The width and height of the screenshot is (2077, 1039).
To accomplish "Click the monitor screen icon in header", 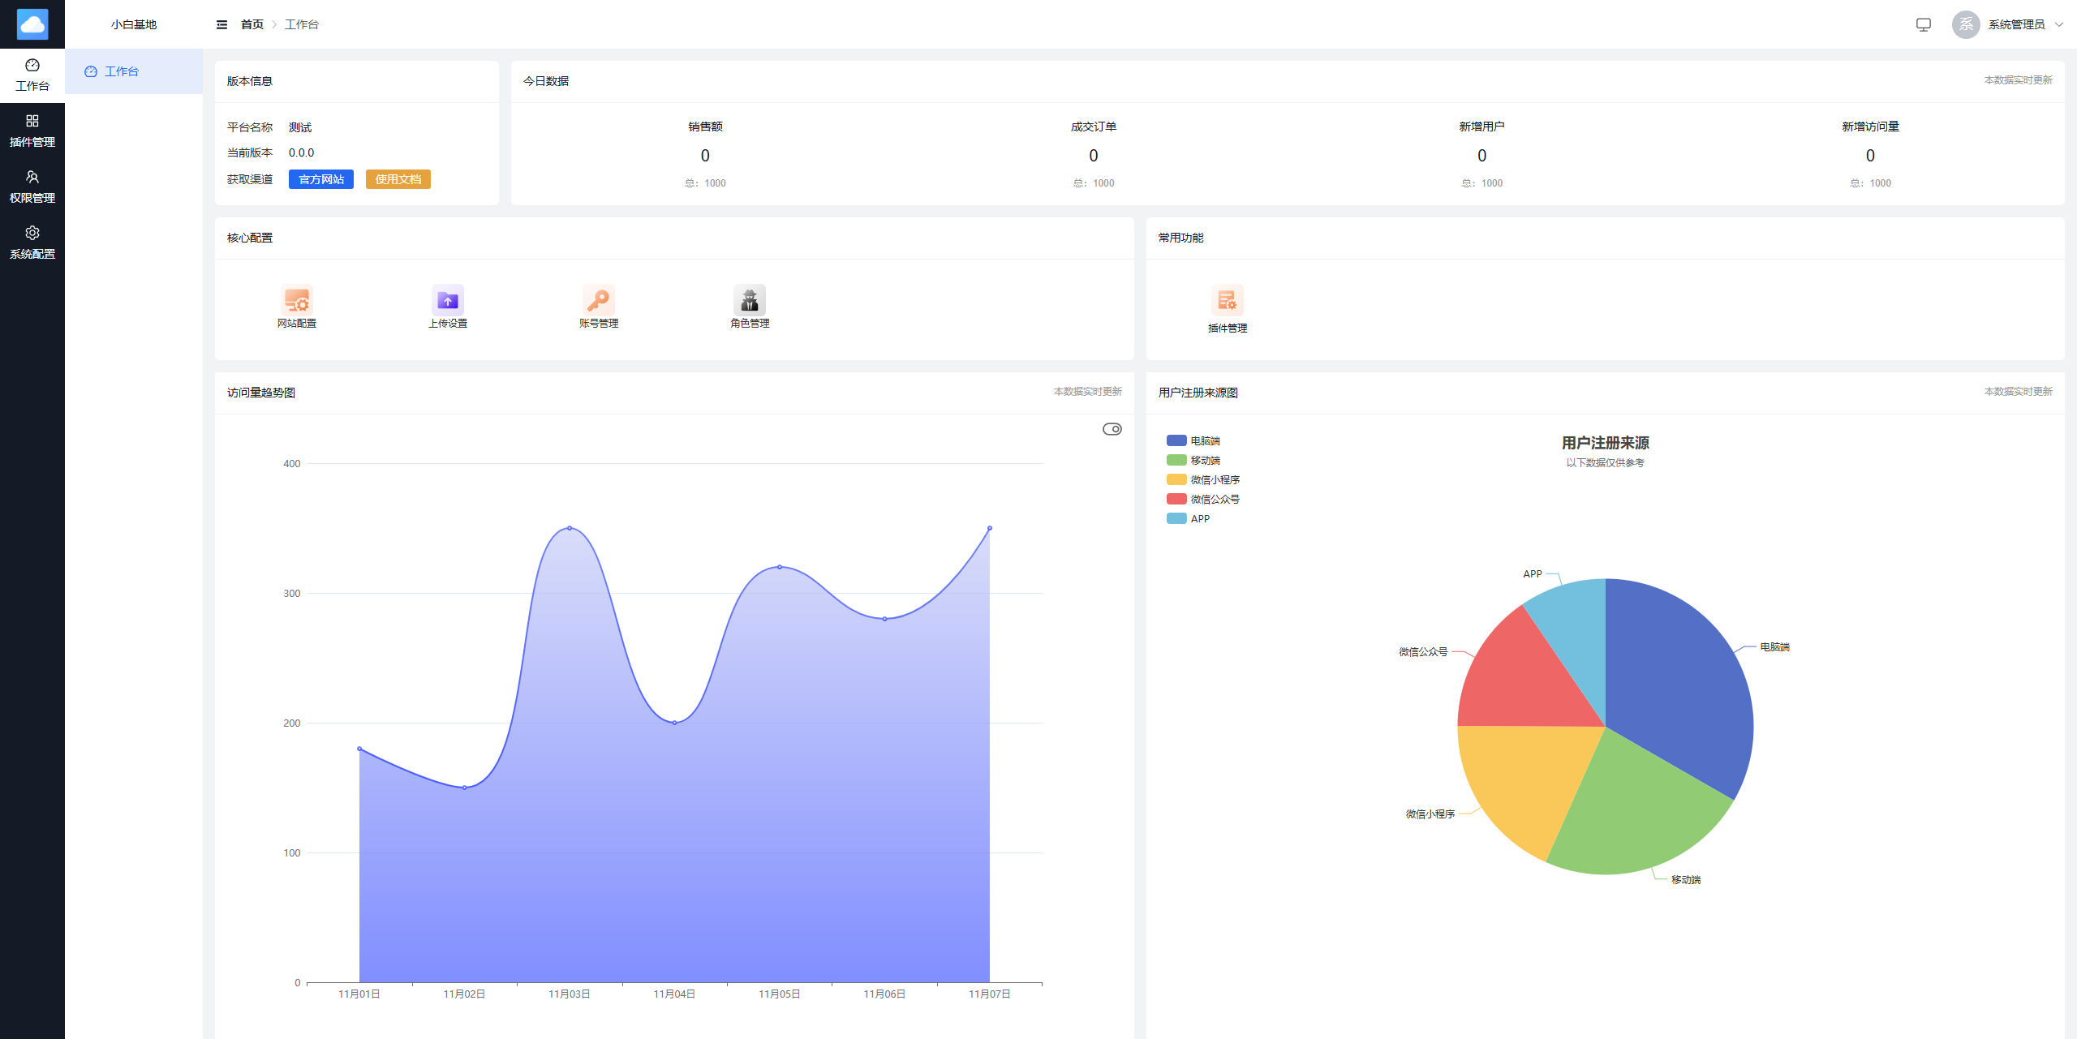I will [x=1924, y=24].
